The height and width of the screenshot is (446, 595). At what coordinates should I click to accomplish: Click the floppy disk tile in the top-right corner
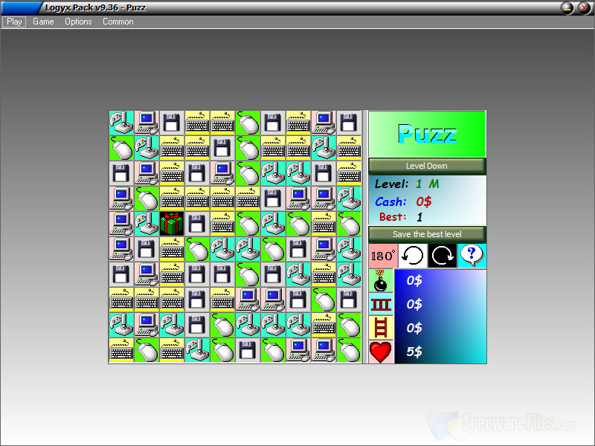[x=348, y=122]
